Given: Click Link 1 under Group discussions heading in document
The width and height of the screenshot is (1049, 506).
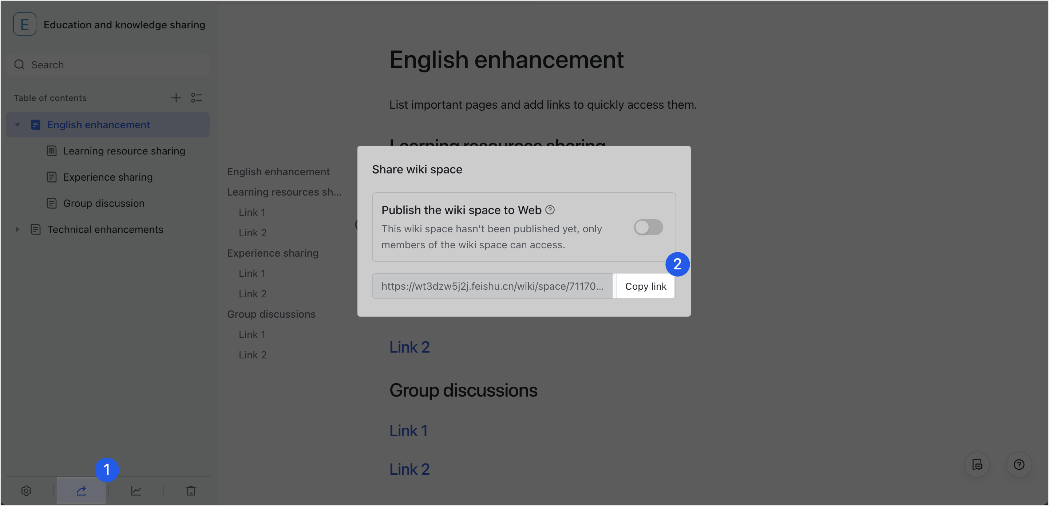Looking at the screenshot, I should click(408, 431).
